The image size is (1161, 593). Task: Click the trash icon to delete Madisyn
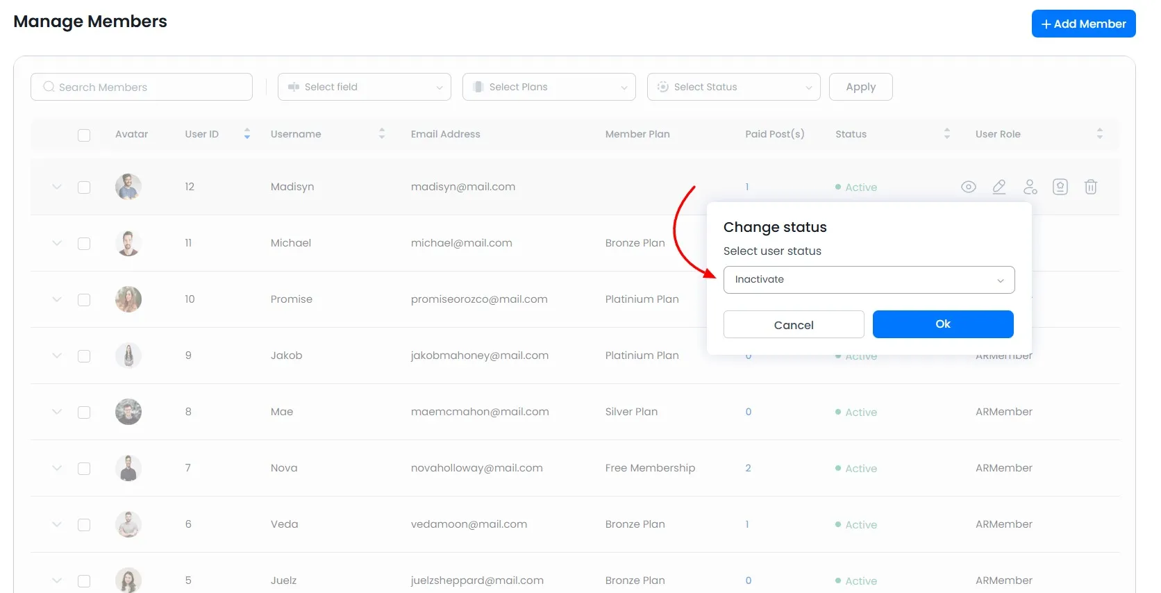1090,187
